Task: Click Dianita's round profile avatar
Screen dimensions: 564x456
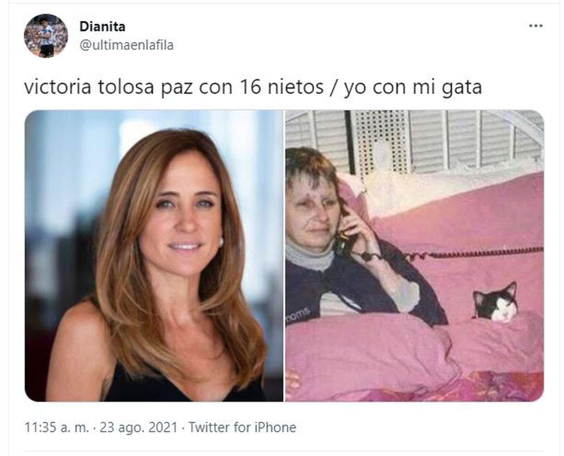Action: click(46, 36)
